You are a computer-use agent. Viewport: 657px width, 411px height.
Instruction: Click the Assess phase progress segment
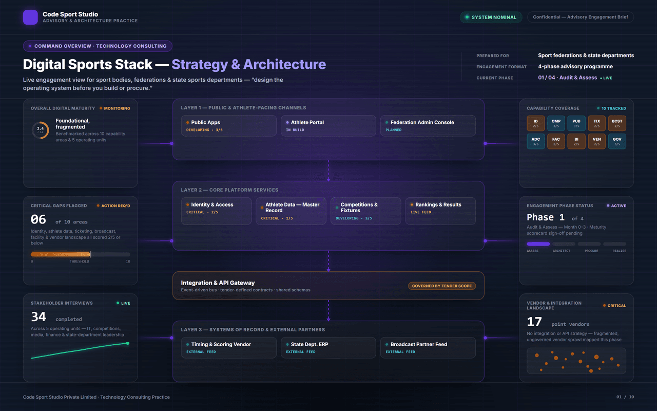[538, 244]
